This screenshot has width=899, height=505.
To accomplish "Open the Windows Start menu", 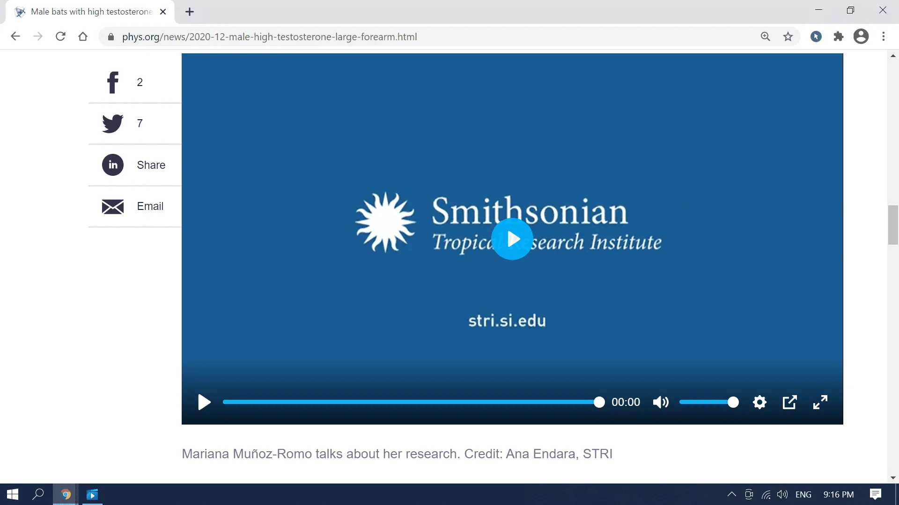I will pyautogui.click(x=13, y=494).
